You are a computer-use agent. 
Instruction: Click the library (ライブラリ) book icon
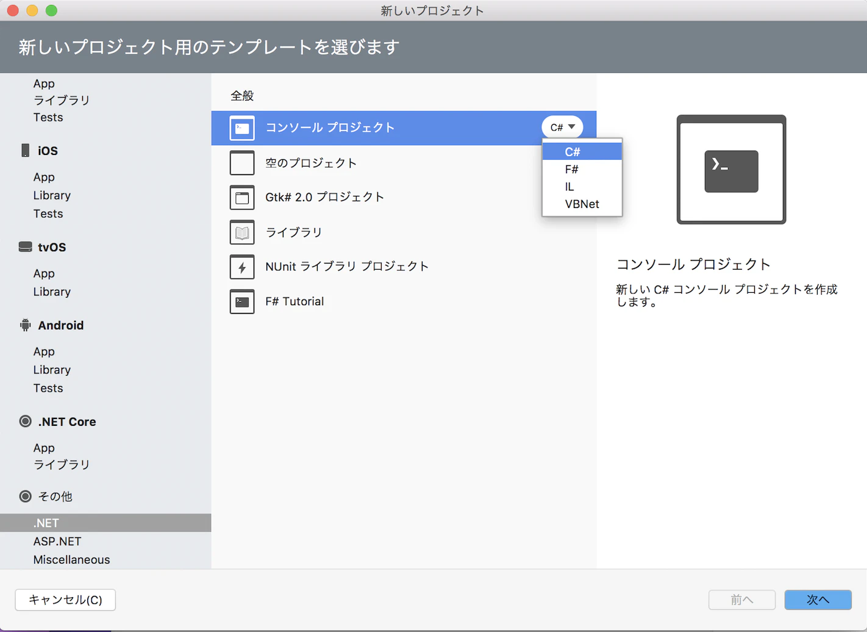tap(242, 232)
